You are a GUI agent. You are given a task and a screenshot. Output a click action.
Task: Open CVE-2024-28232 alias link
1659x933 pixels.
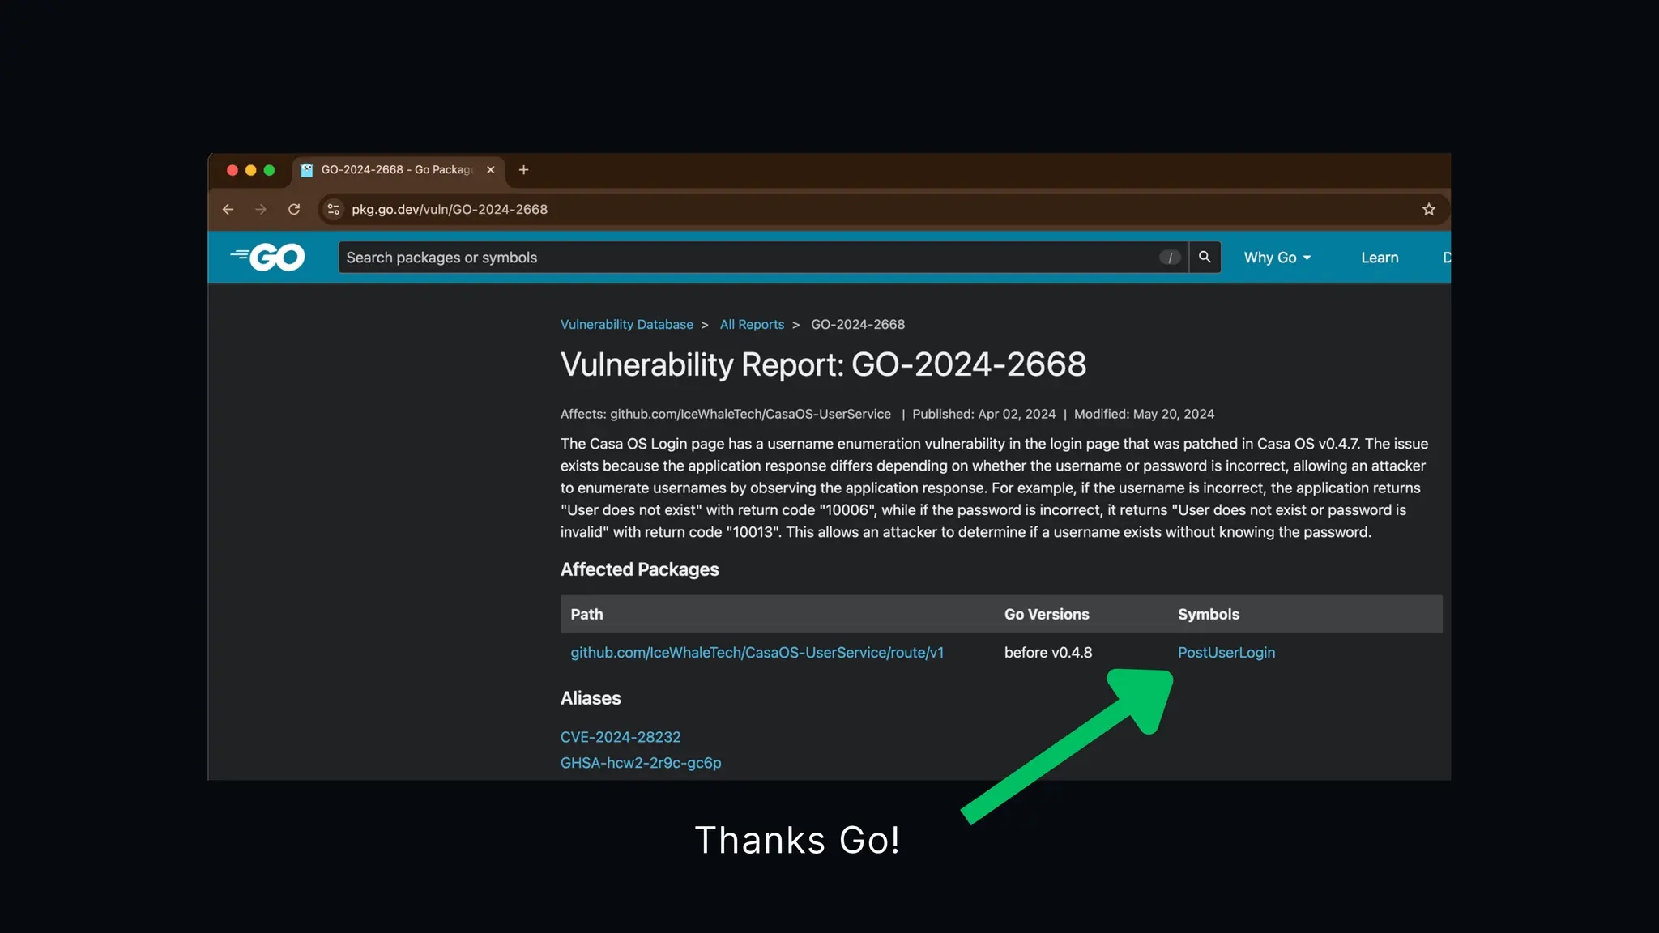click(620, 737)
